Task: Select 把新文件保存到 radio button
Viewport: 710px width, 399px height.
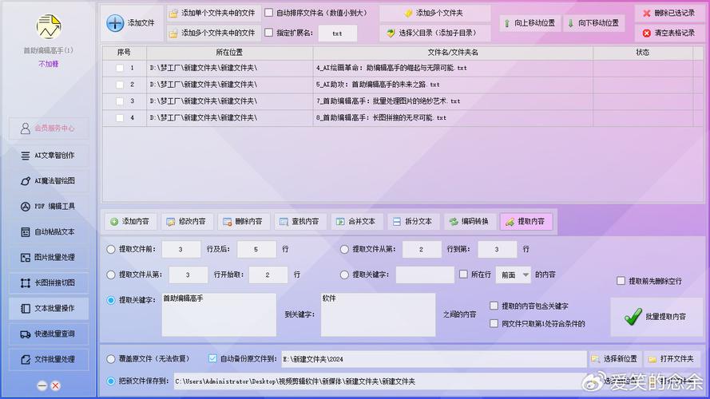Action: 111,381
